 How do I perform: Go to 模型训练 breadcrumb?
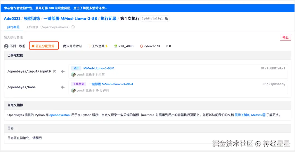[32, 19]
